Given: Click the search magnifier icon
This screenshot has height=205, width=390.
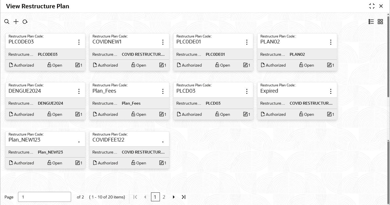Looking at the screenshot, I should point(7,22).
